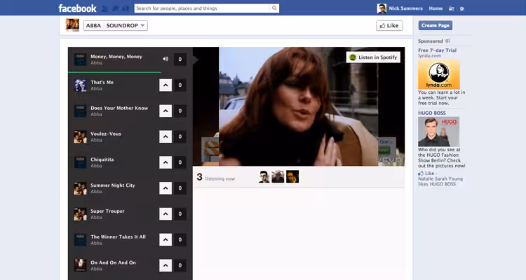Go to Facebook Home
The image size is (526, 280).
point(436,8)
